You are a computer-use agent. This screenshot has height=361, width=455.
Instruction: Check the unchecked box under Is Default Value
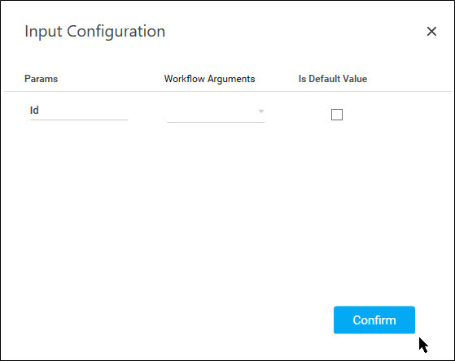(x=337, y=115)
